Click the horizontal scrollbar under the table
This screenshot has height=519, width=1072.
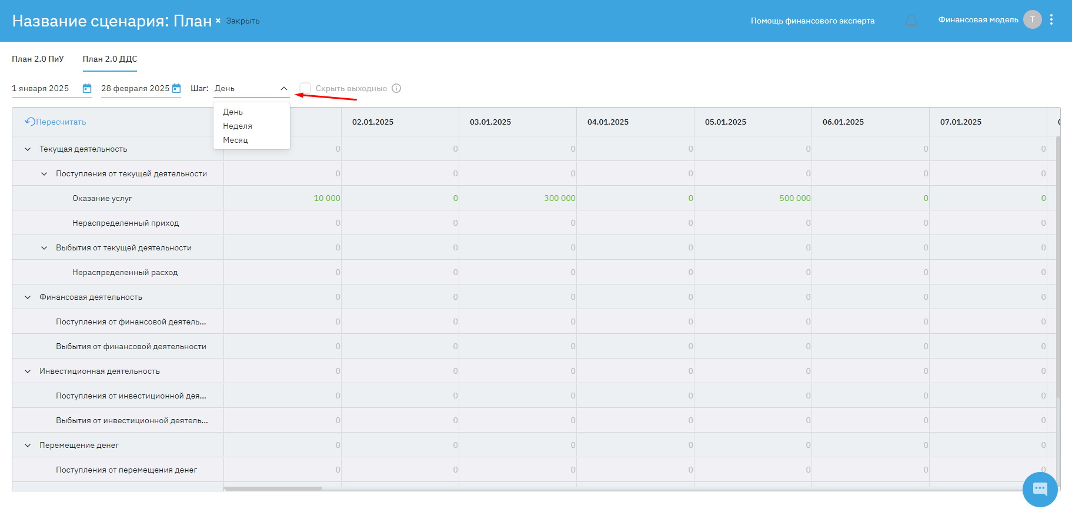(x=273, y=488)
